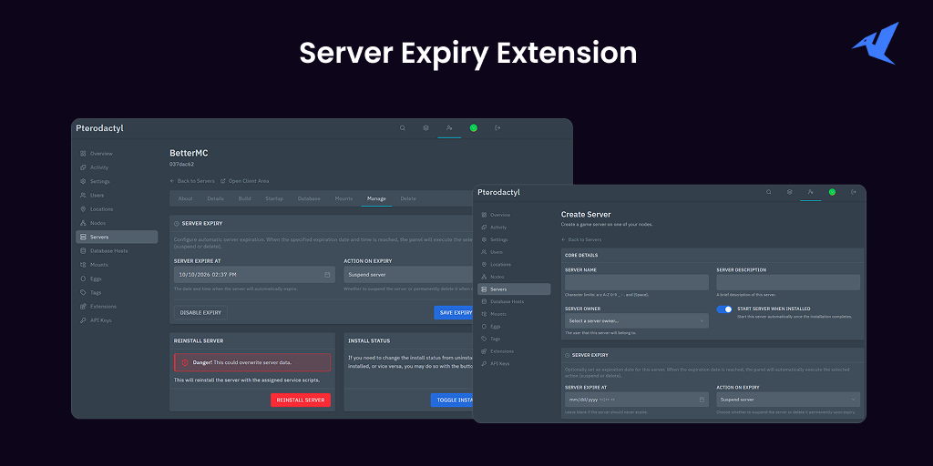Select Servers in BetterMC window sidebar
This screenshot has width=933, height=466.
click(x=117, y=237)
